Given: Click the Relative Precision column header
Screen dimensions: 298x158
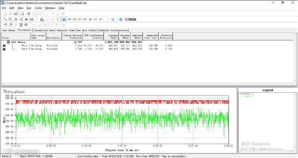Looking at the screenshot, I should click(166, 36).
